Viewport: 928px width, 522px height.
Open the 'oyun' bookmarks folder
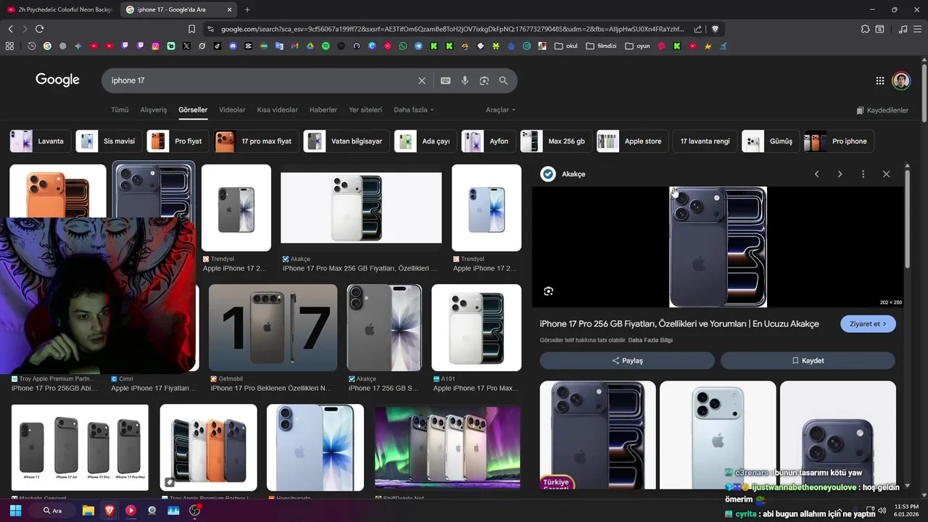[637, 46]
